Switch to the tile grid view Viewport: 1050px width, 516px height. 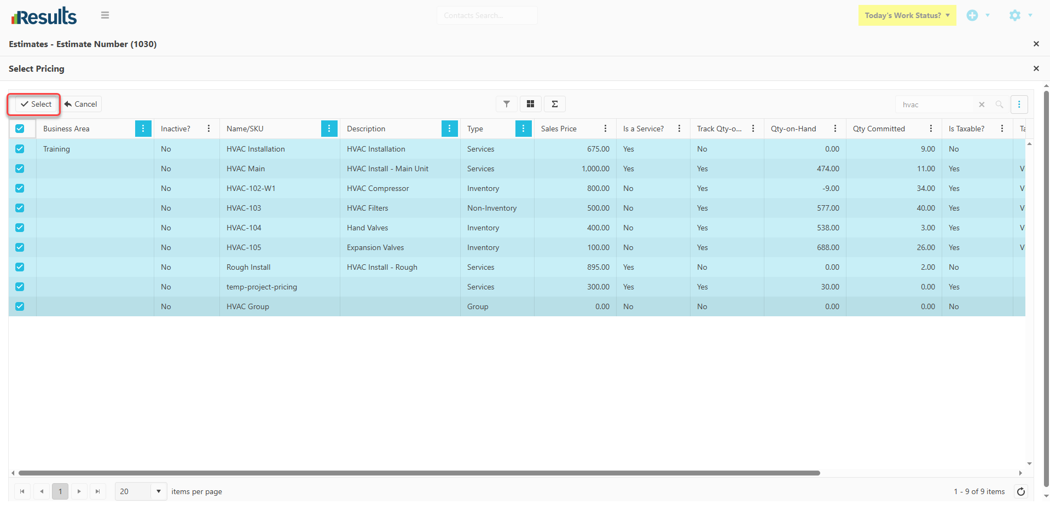point(530,104)
